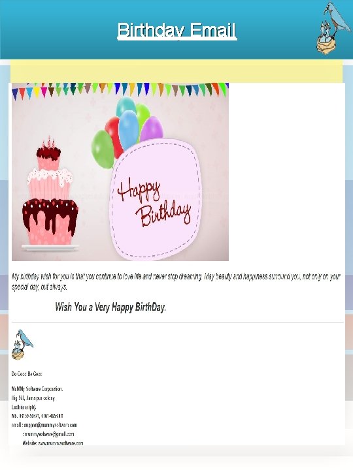Open the support email address link
Screen dimensions: 353x470
tap(50, 425)
